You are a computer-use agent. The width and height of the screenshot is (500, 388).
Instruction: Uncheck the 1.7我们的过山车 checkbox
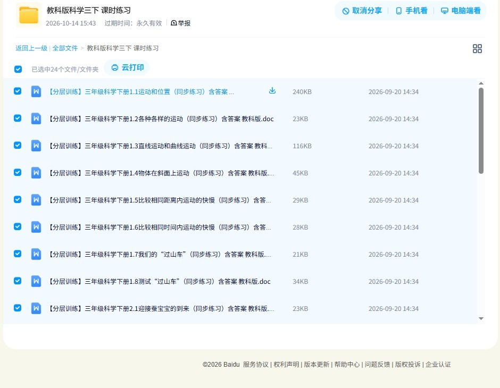[x=18, y=254]
